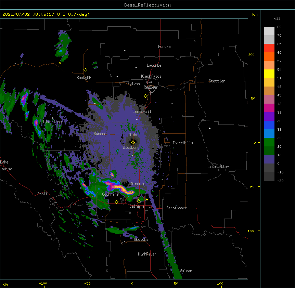The image size is (295, 288).
Task: Pick the purple 0-10 dBZ legend swatch
Action: pos(269,159)
